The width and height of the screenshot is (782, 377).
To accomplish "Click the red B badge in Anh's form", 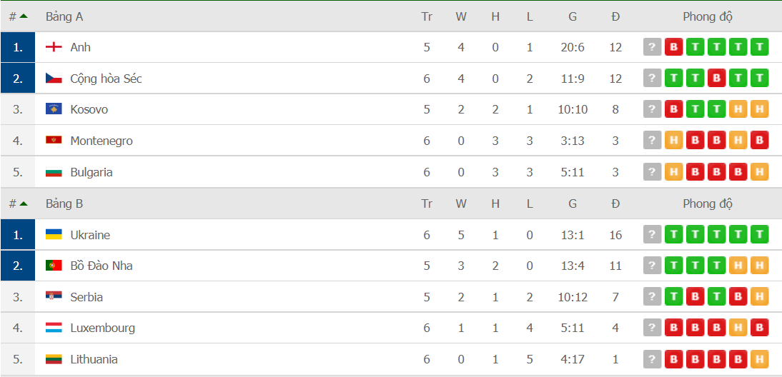I will [x=673, y=47].
